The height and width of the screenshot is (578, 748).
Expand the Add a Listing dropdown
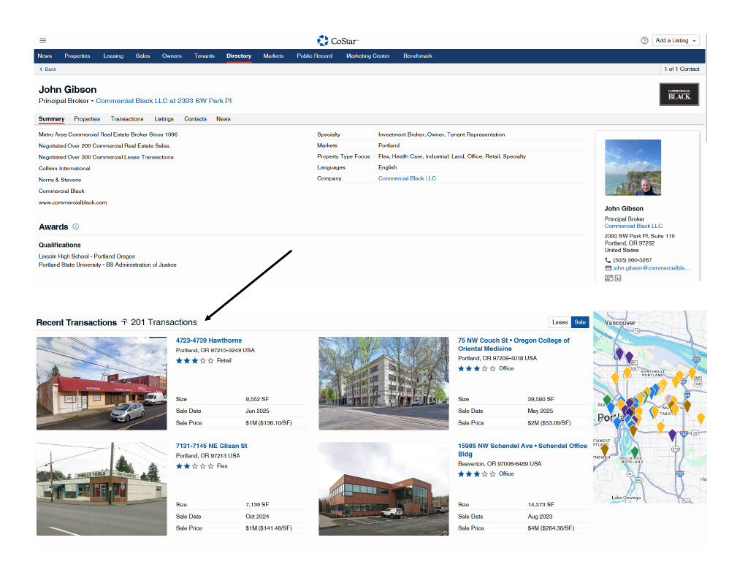[x=676, y=41]
